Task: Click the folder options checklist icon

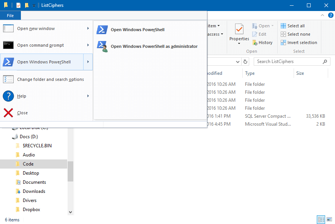Action: click(x=8, y=79)
